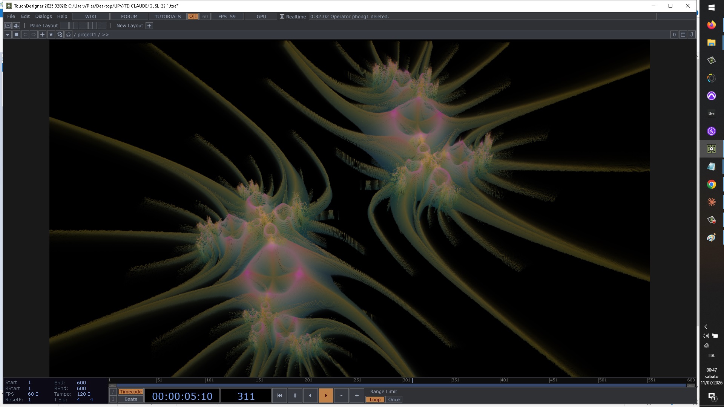Pause the timeline playback
This screenshot has height=407, width=724.
click(x=295, y=396)
